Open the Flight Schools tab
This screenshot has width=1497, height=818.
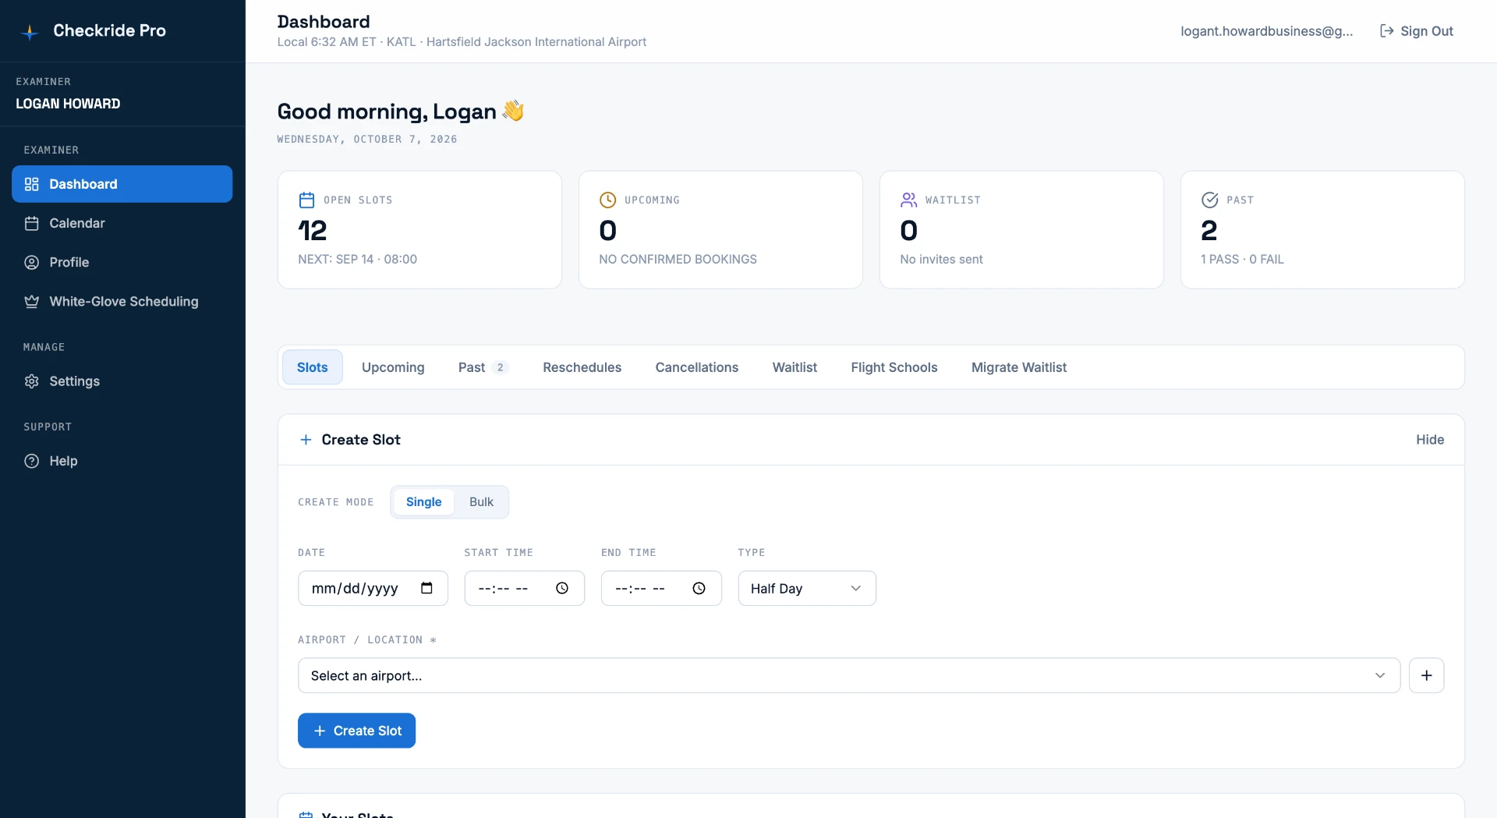coord(894,367)
